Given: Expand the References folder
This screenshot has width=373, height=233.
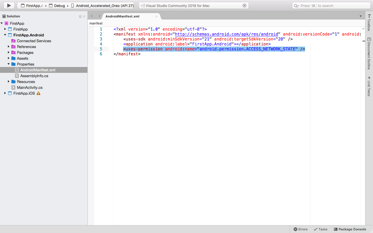Looking at the screenshot, I should coord(9,47).
